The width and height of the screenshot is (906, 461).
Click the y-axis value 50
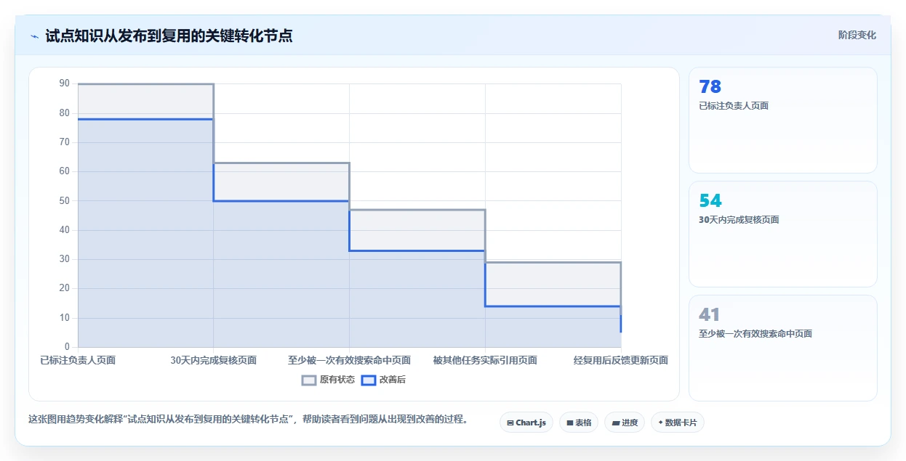(64, 200)
